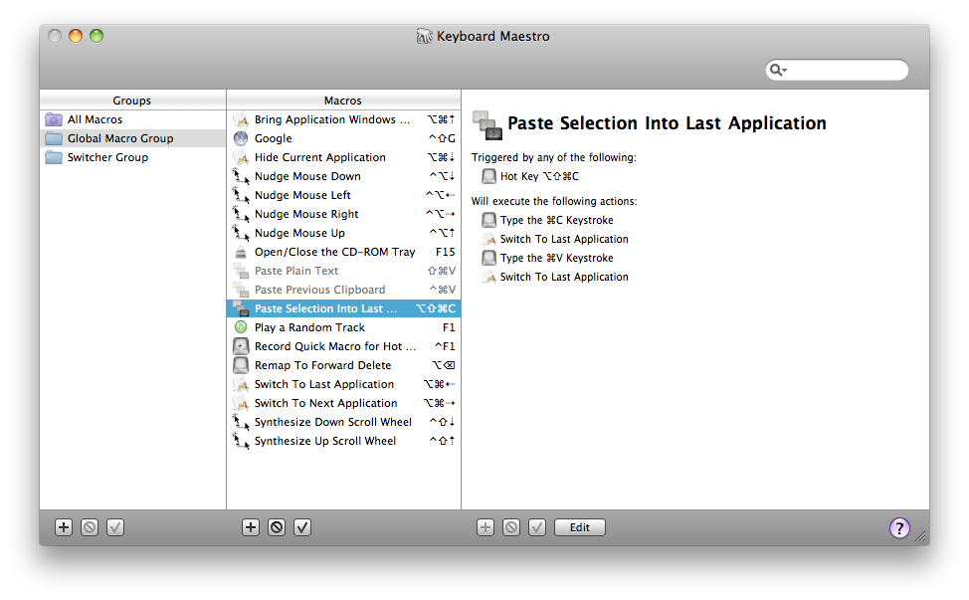Click the large clipboard icon beside macro title
This screenshot has width=969, height=600.
[487, 125]
